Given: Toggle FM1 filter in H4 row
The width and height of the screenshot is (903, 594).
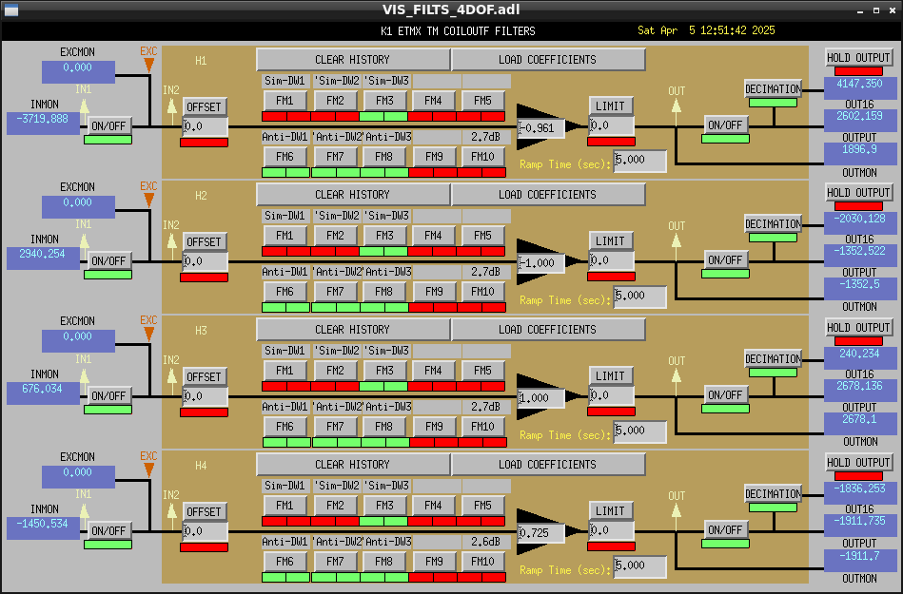Looking at the screenshot, I should pyautogui.click(x=285, y=506).
